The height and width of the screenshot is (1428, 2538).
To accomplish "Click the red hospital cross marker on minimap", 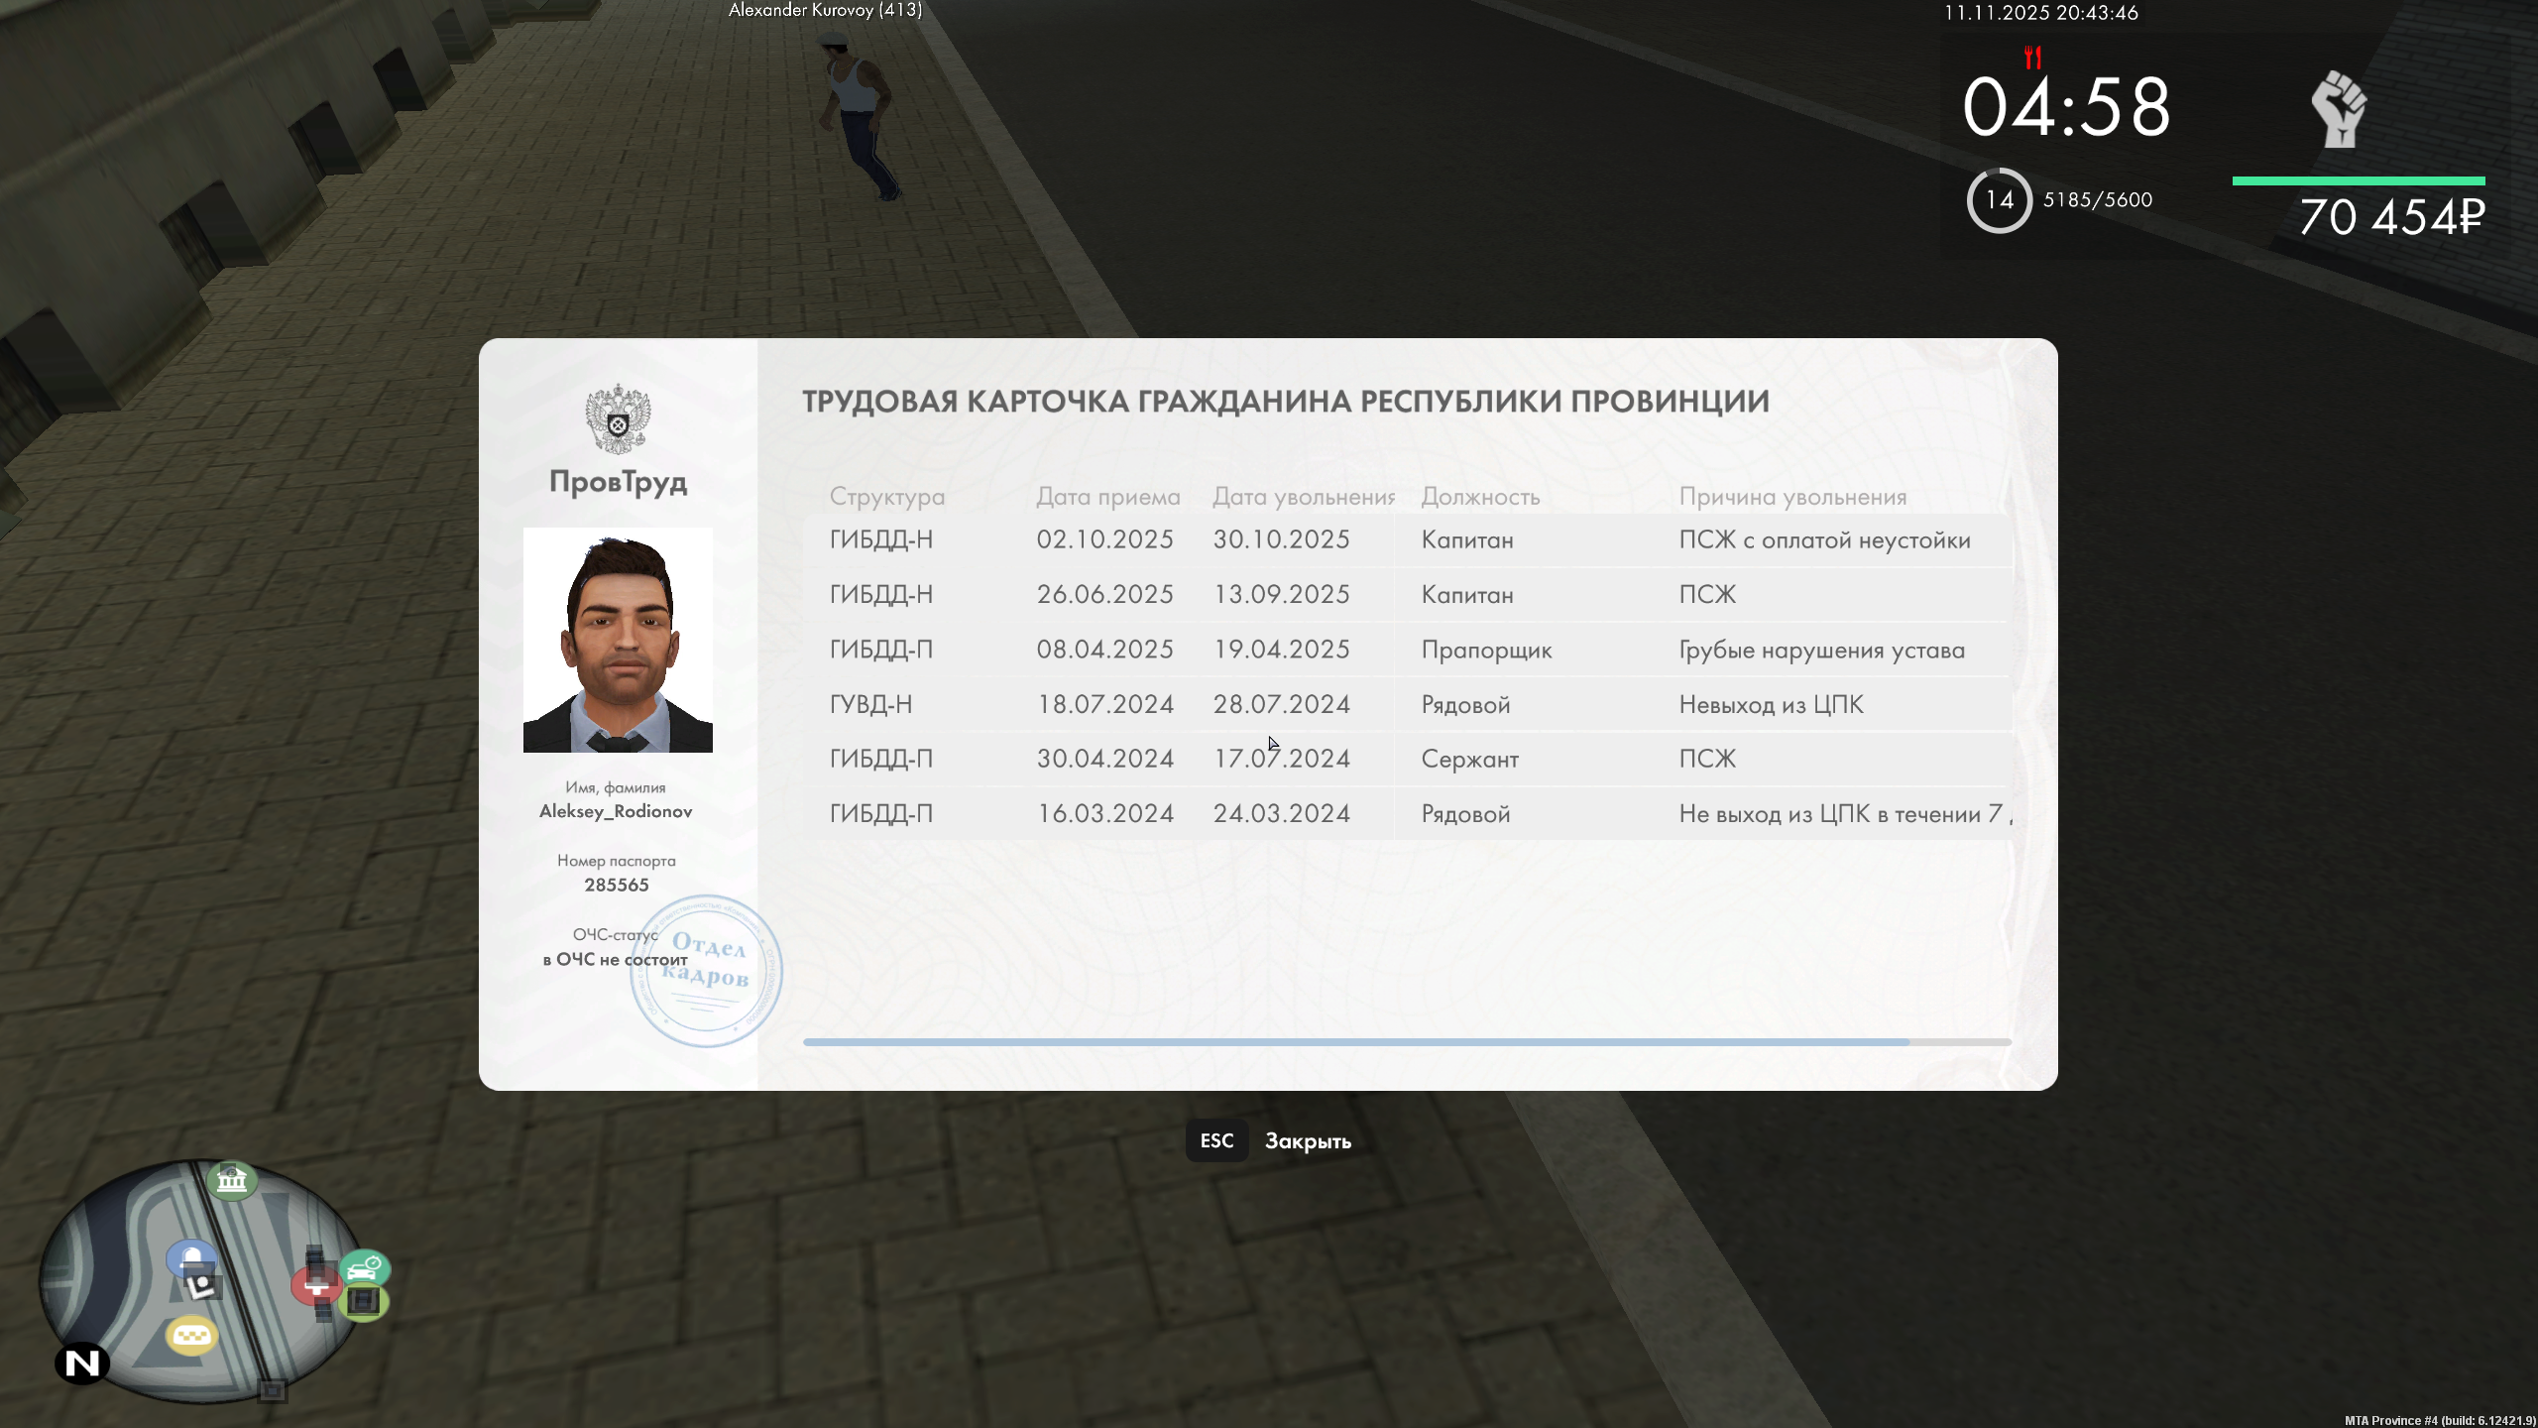I will (x=314, y=1286).
